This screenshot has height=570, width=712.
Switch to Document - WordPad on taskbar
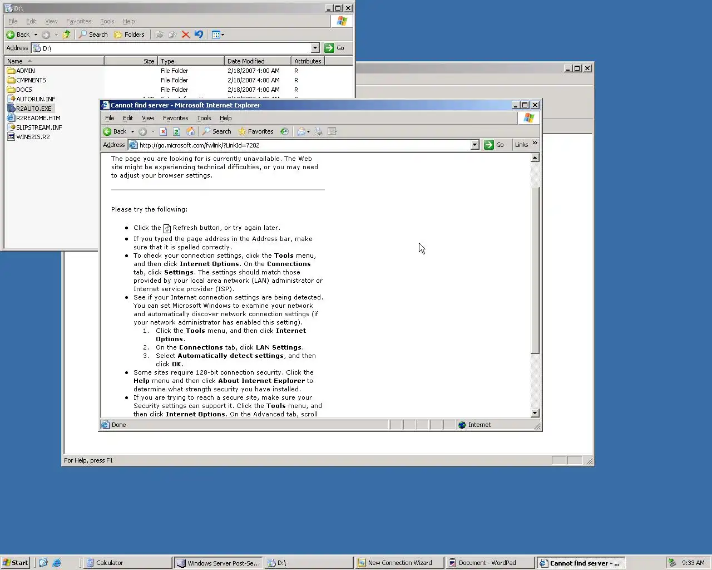(490, 563)
